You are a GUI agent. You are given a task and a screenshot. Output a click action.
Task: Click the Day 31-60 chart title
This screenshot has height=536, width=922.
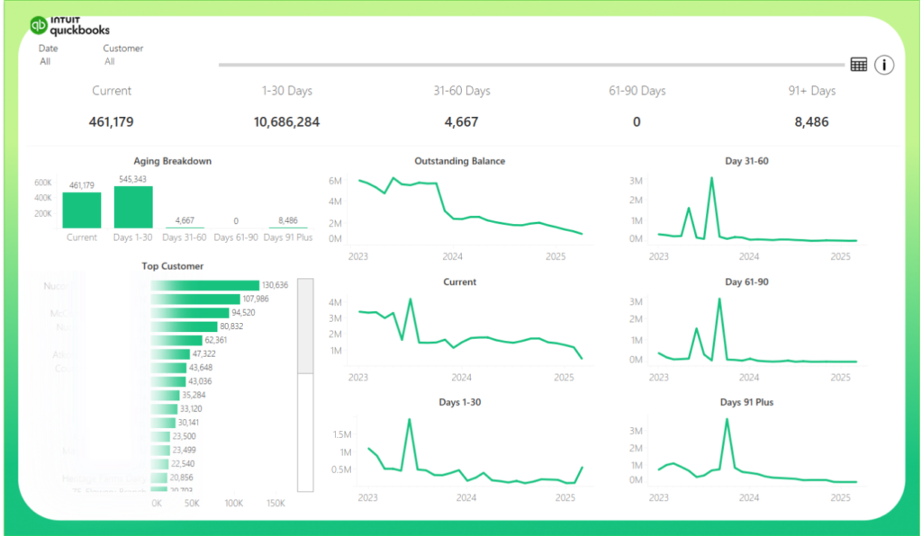pyautogui.click(x=746, y=161)
